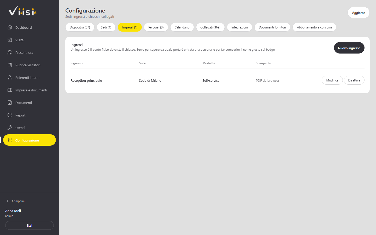Click the Self-service mode cell
Image resolution: width=376 pixels, height=235 pixels.
click(211, 80)
